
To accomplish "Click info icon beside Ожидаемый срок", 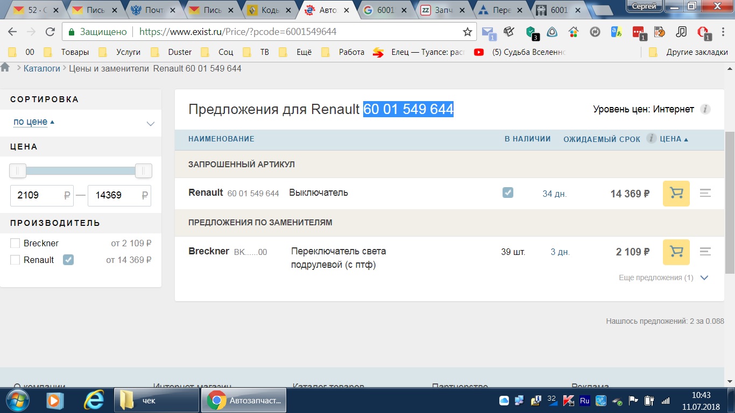I will [x=651, y=139].
